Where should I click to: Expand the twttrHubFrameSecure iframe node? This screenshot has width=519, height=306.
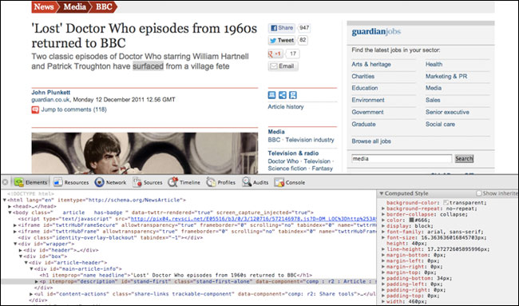point(15,225)
